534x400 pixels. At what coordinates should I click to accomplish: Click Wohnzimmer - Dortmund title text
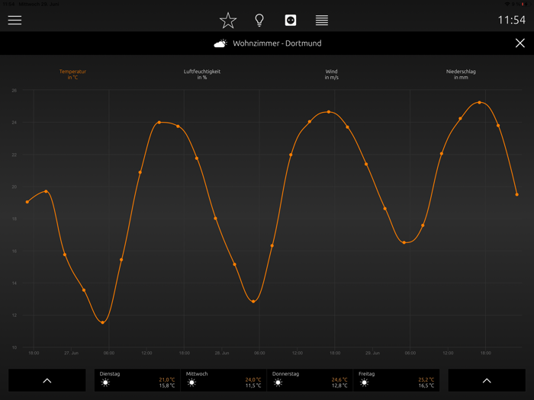277,43
